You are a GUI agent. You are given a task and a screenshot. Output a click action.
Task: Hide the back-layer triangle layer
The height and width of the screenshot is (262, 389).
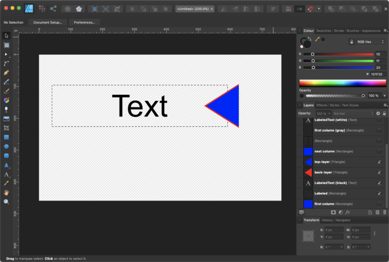tap(379, 172)
